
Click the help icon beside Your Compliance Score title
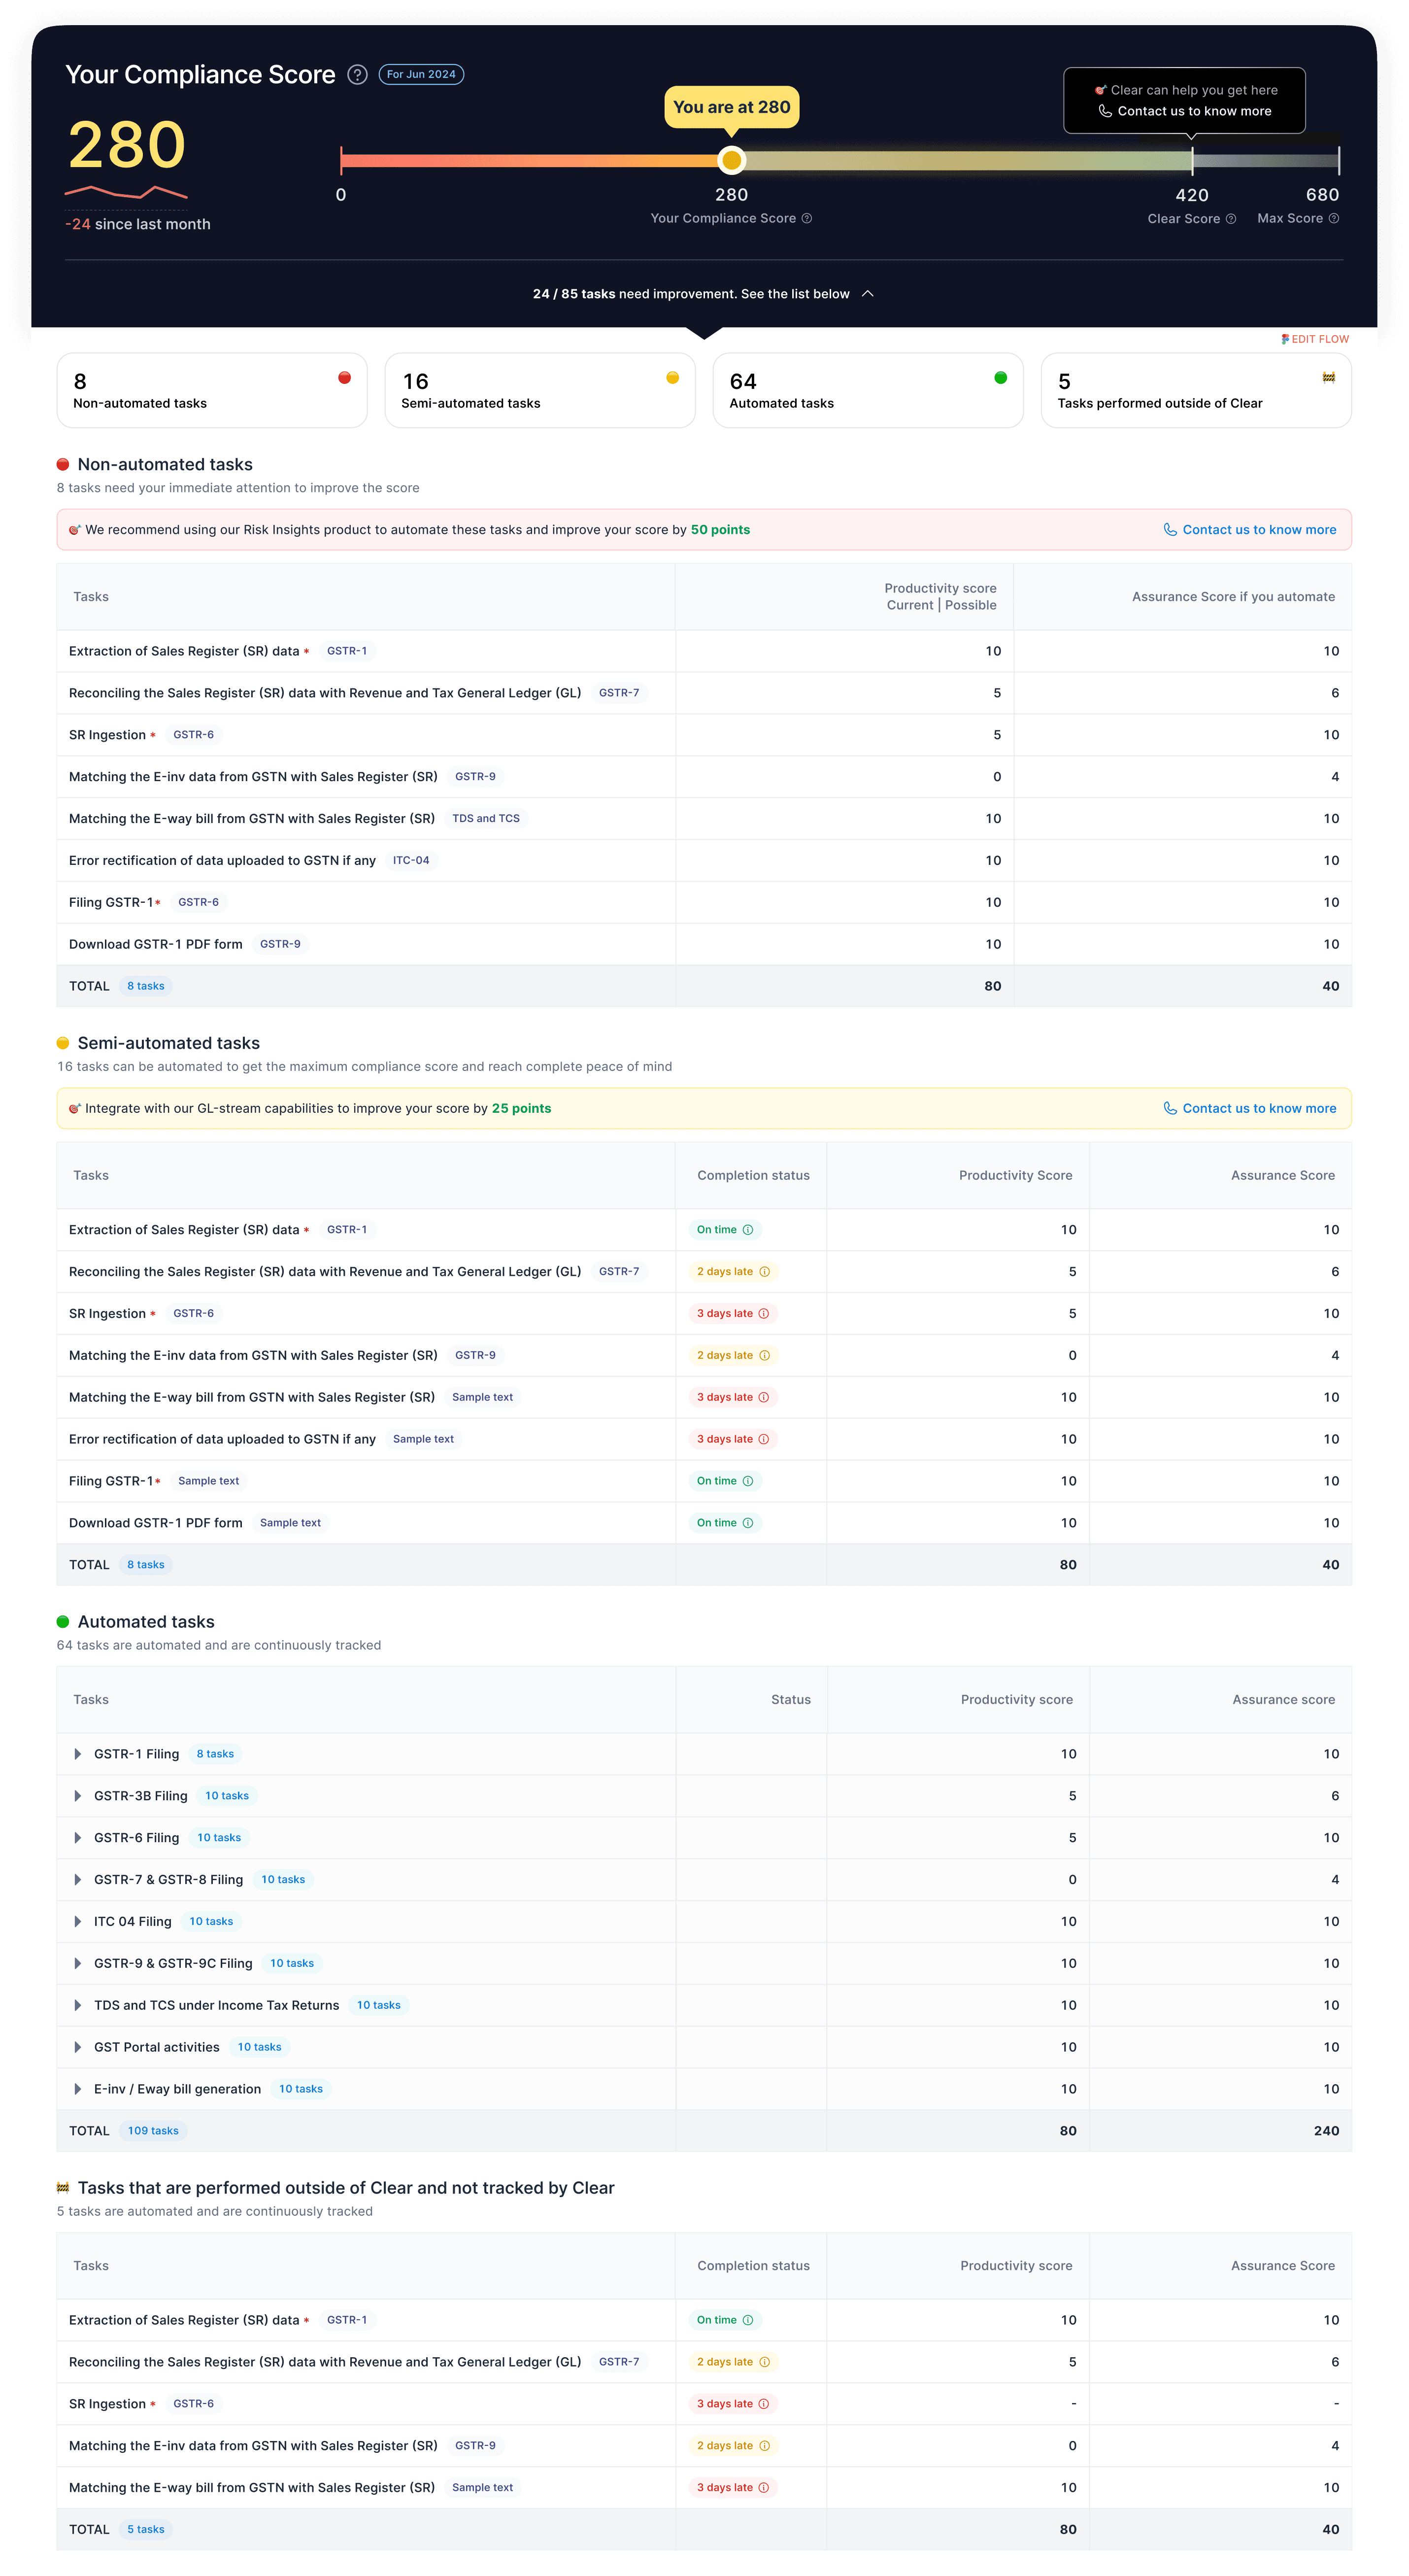tap(357, 75)
